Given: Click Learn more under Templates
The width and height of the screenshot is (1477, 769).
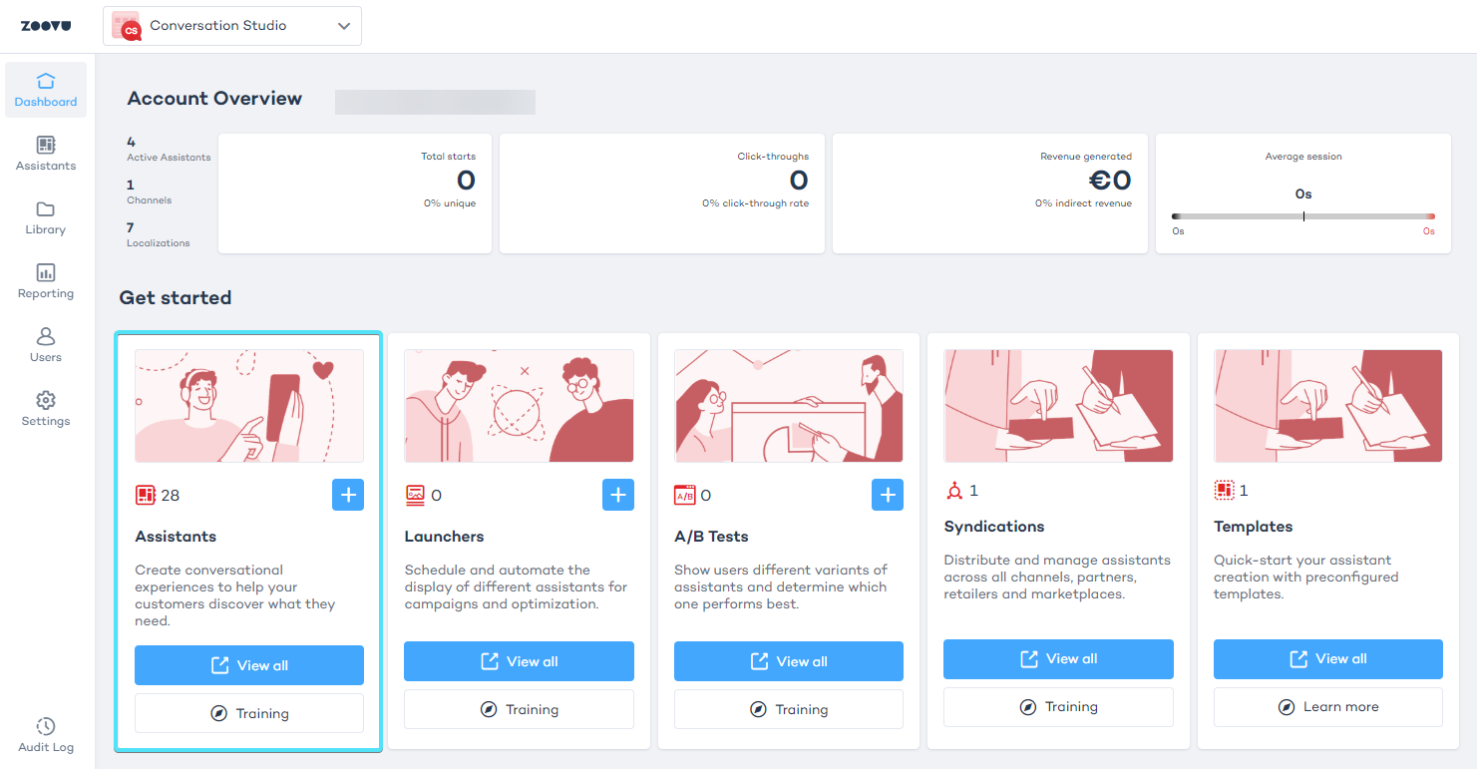Looking at the screenshot, I should click(x=1327, y=706).
